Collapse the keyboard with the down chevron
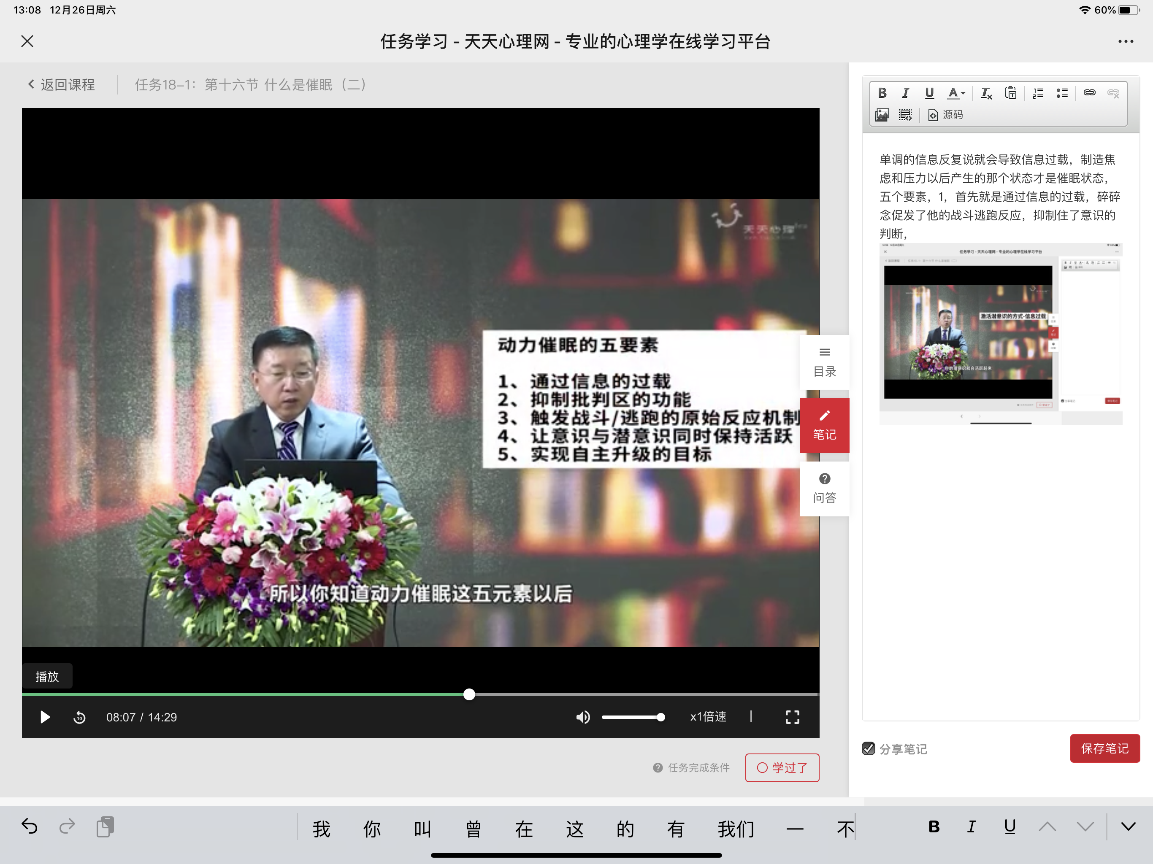The height and width of the screenshot is (864, 1153). coord(1128,826)
